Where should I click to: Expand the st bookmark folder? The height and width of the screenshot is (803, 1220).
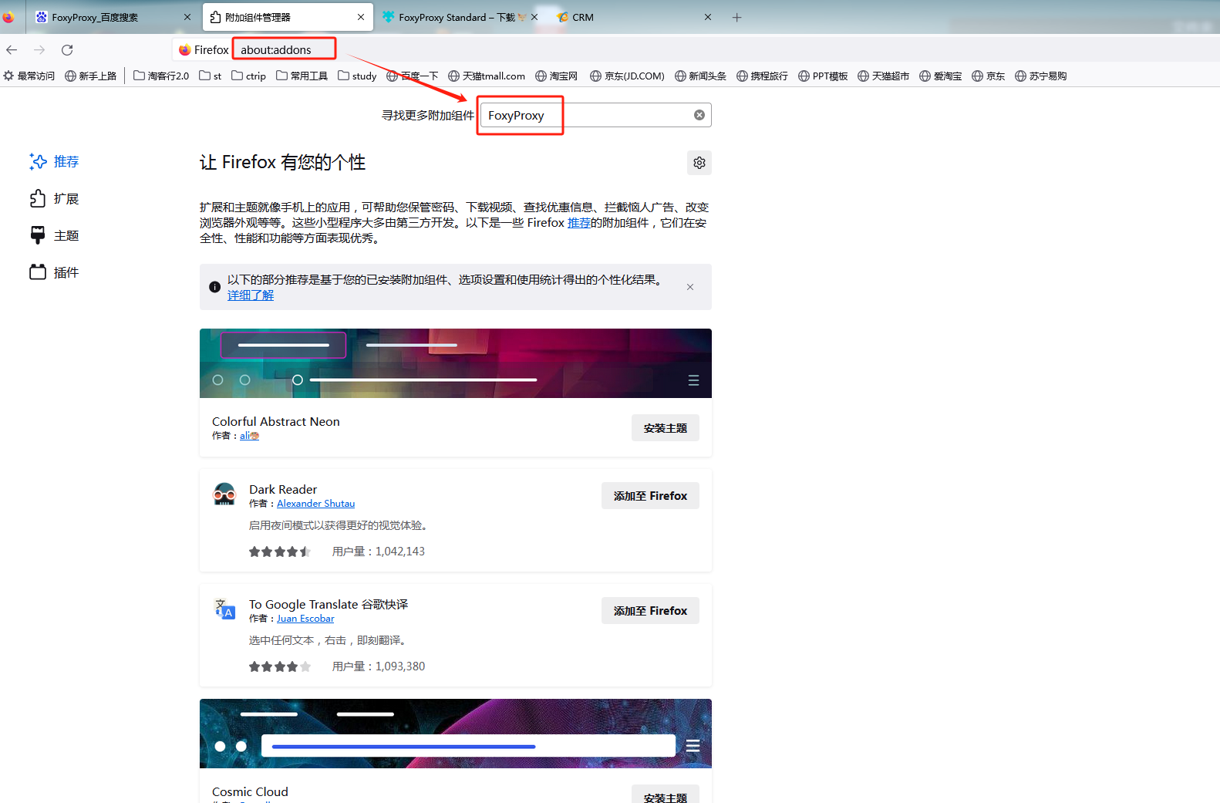coord(211,76)
